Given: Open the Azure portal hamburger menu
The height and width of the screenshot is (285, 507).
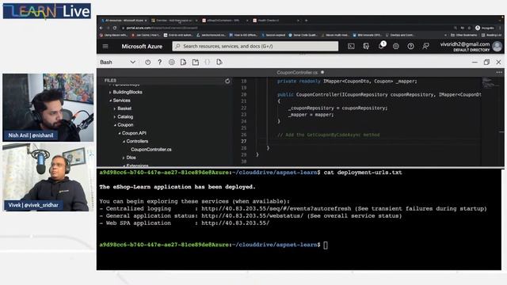Looking at the screenshot, I should tap(105, 46).
